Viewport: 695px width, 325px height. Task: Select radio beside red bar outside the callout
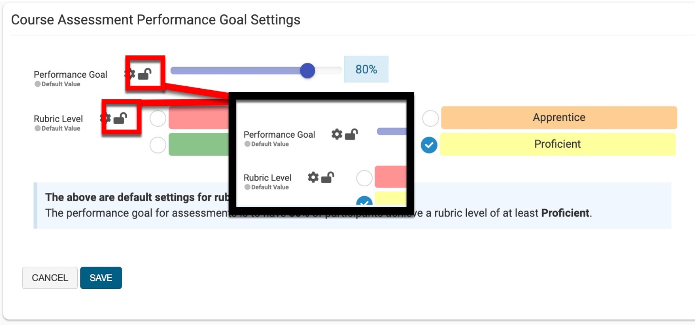158,119
